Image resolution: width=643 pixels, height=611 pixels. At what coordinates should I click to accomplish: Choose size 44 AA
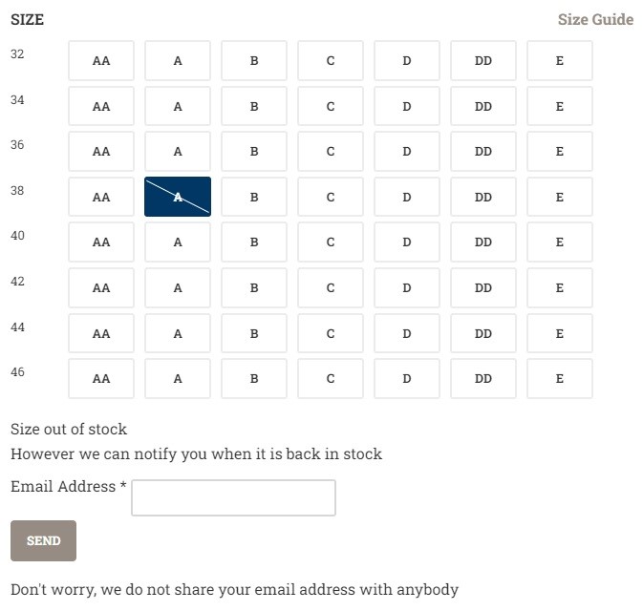[x=101, y=334]
